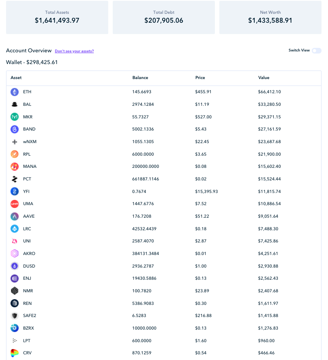
Task: Sort by the Value column header
Action: tap(264, 77)
